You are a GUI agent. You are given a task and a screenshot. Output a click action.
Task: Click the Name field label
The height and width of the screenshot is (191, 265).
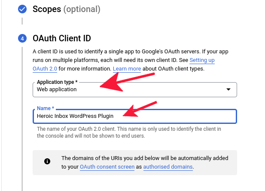coord(46,108)
